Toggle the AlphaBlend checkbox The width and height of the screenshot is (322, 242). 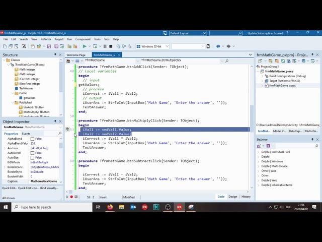pyautogui.click(x=32, y=139)
